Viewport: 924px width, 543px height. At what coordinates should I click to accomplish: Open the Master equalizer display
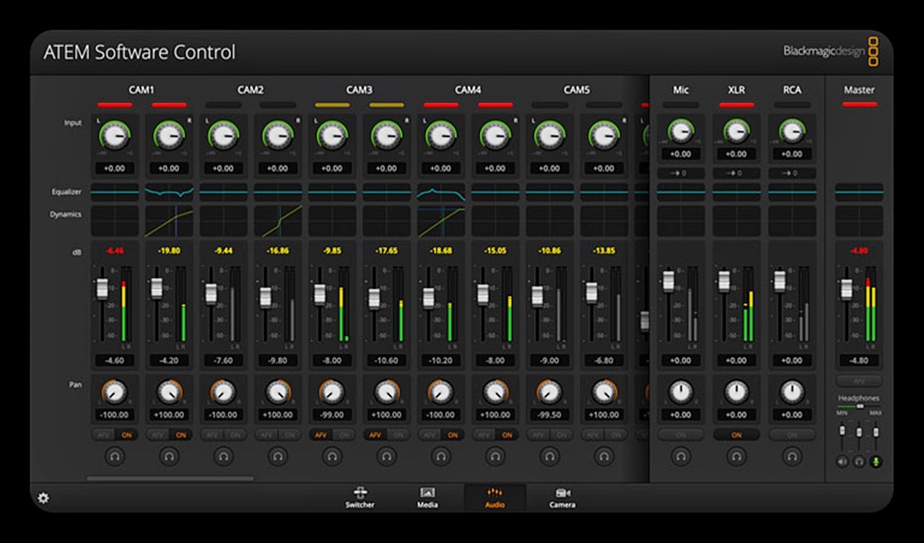coord(859,192)
